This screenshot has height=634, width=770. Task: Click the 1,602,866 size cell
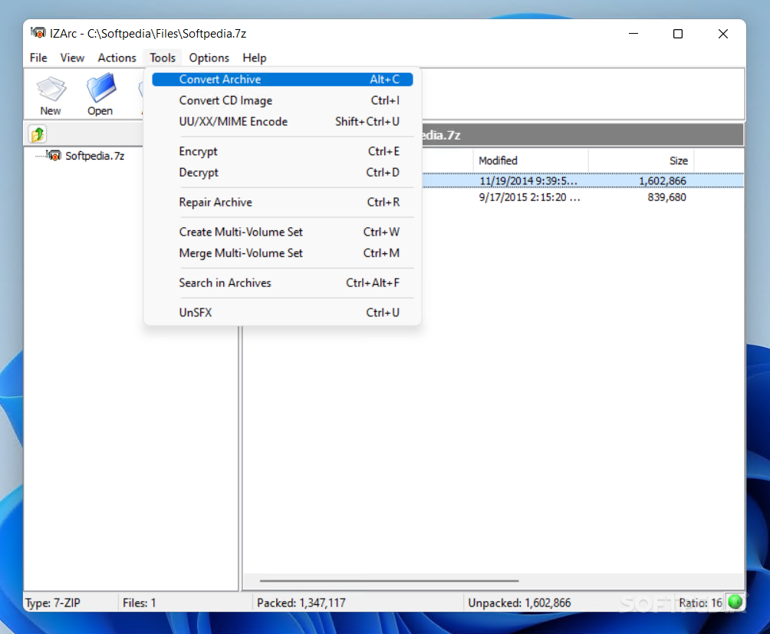click(662, 181)
